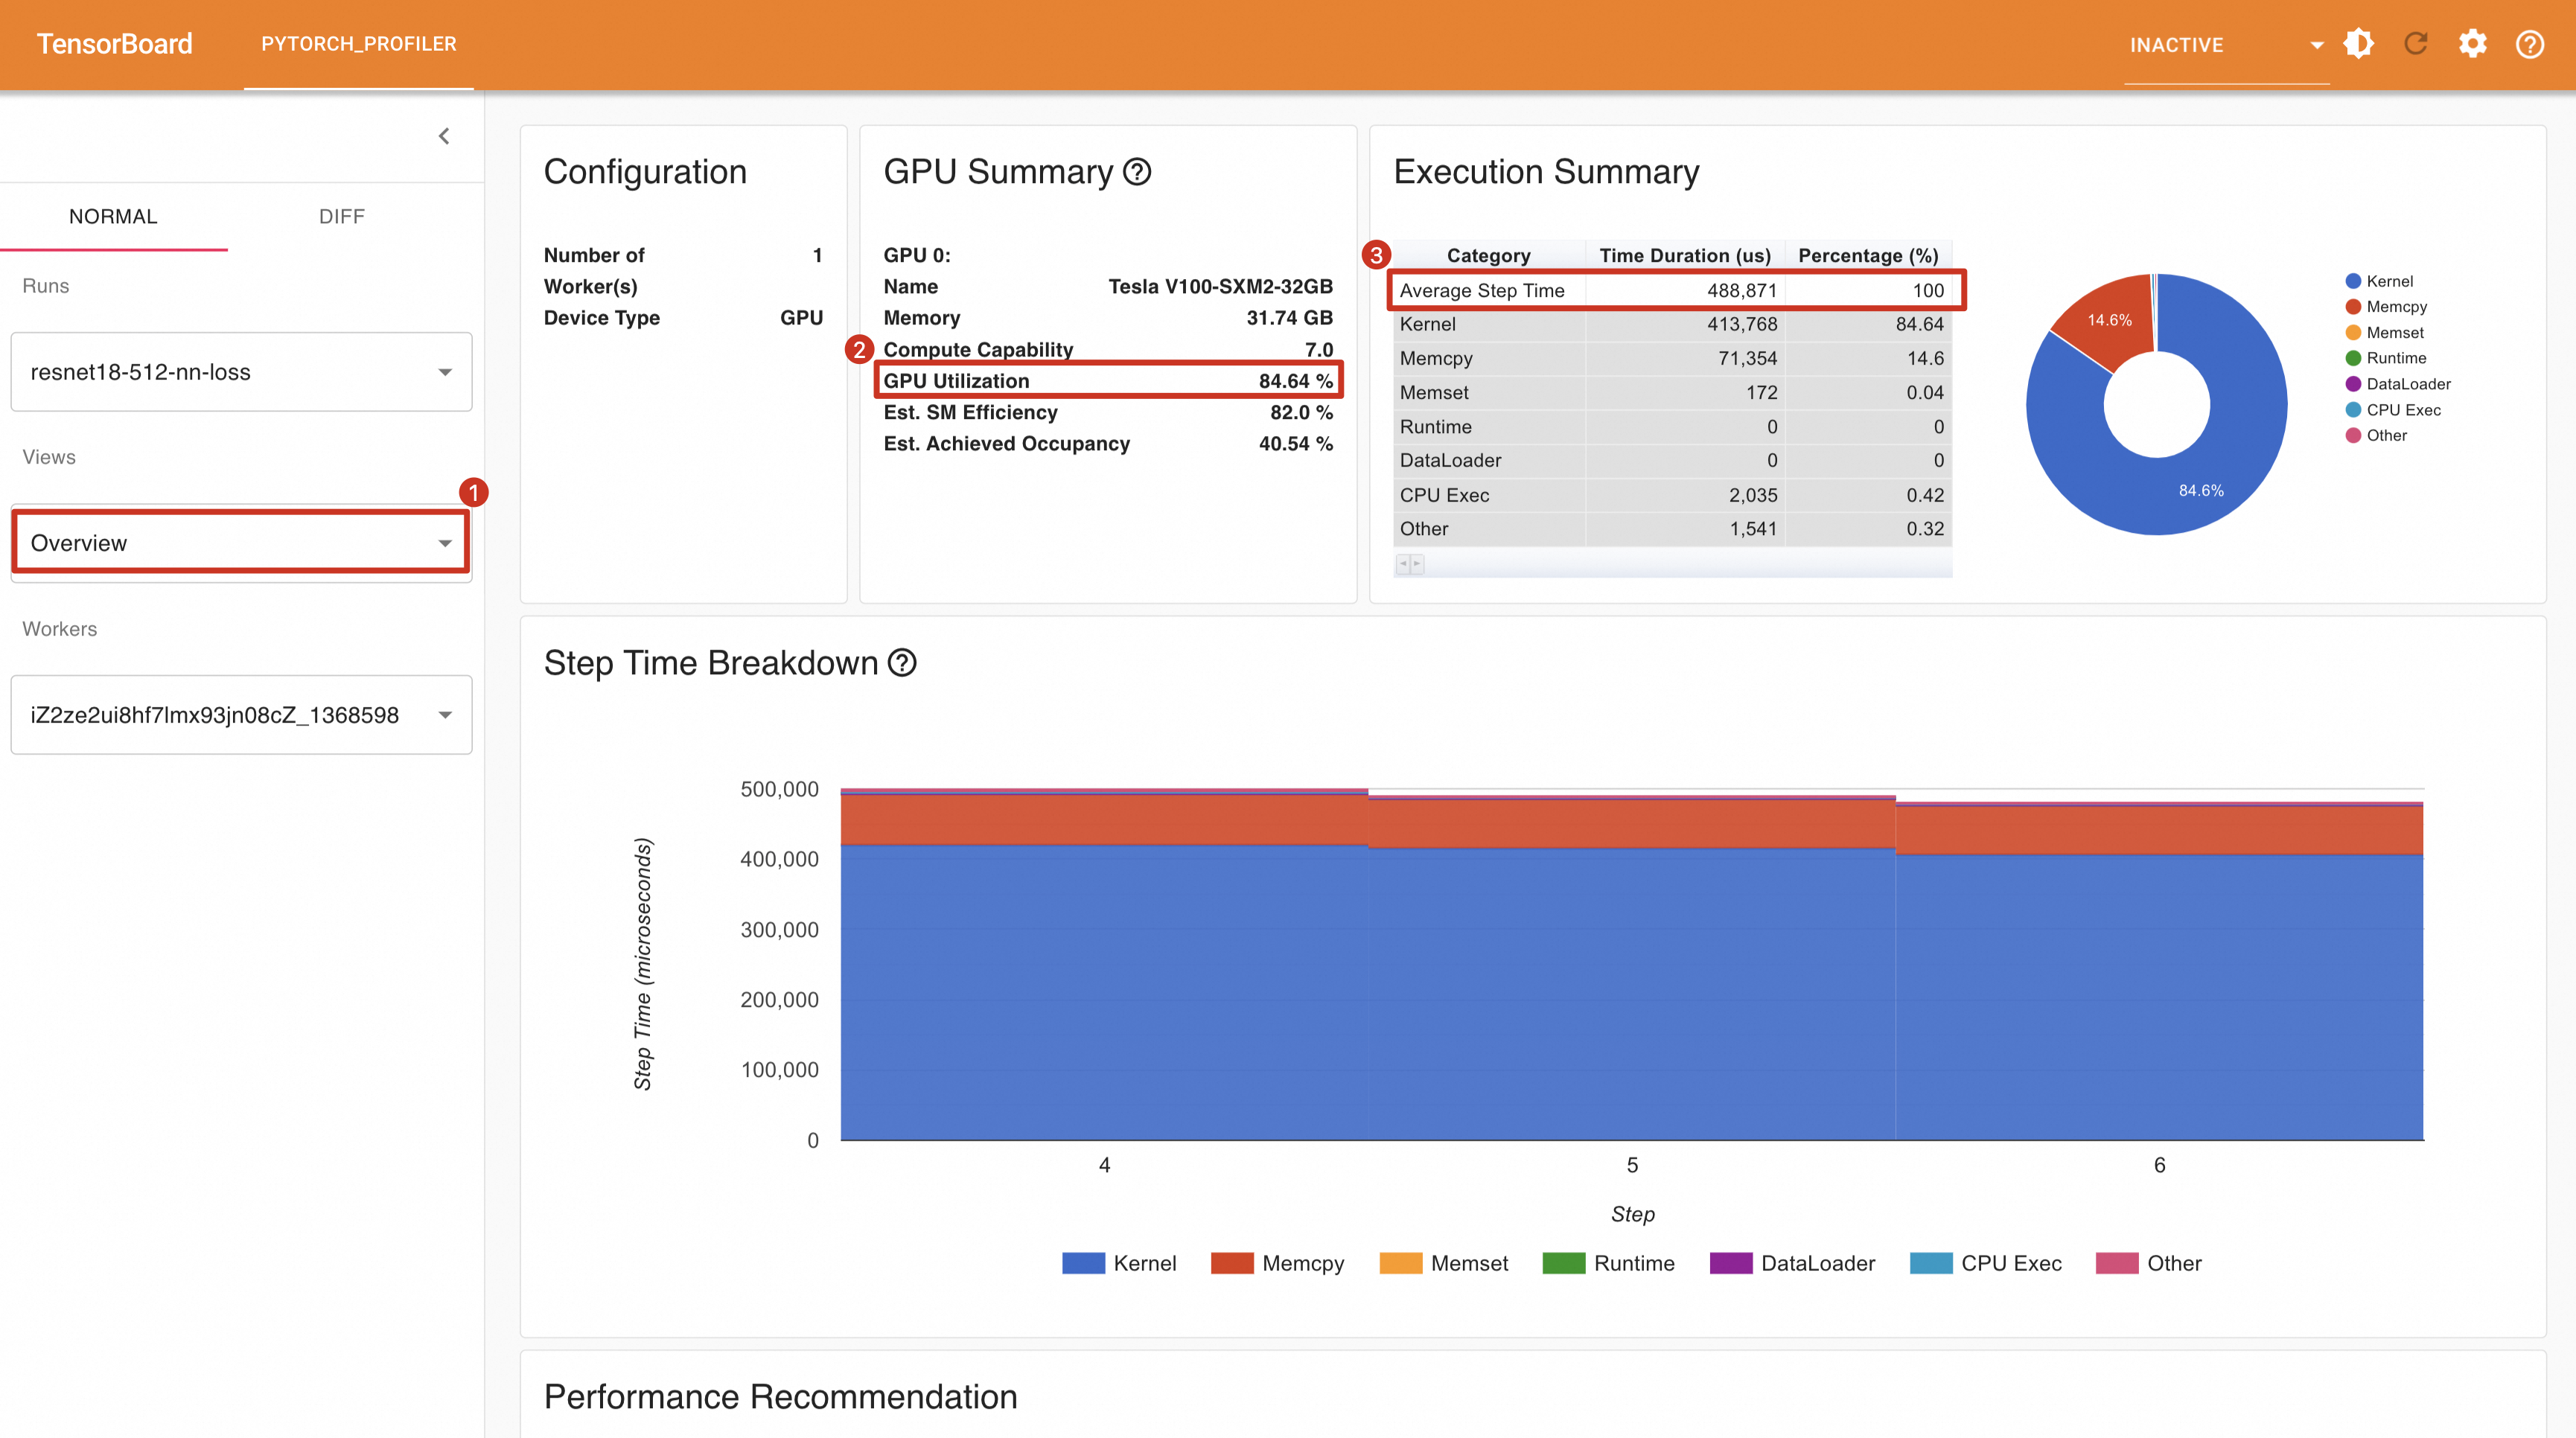
Task: Click Memcpy legend in Step Time Breakdown
Action: (x=1277, y=1263)
